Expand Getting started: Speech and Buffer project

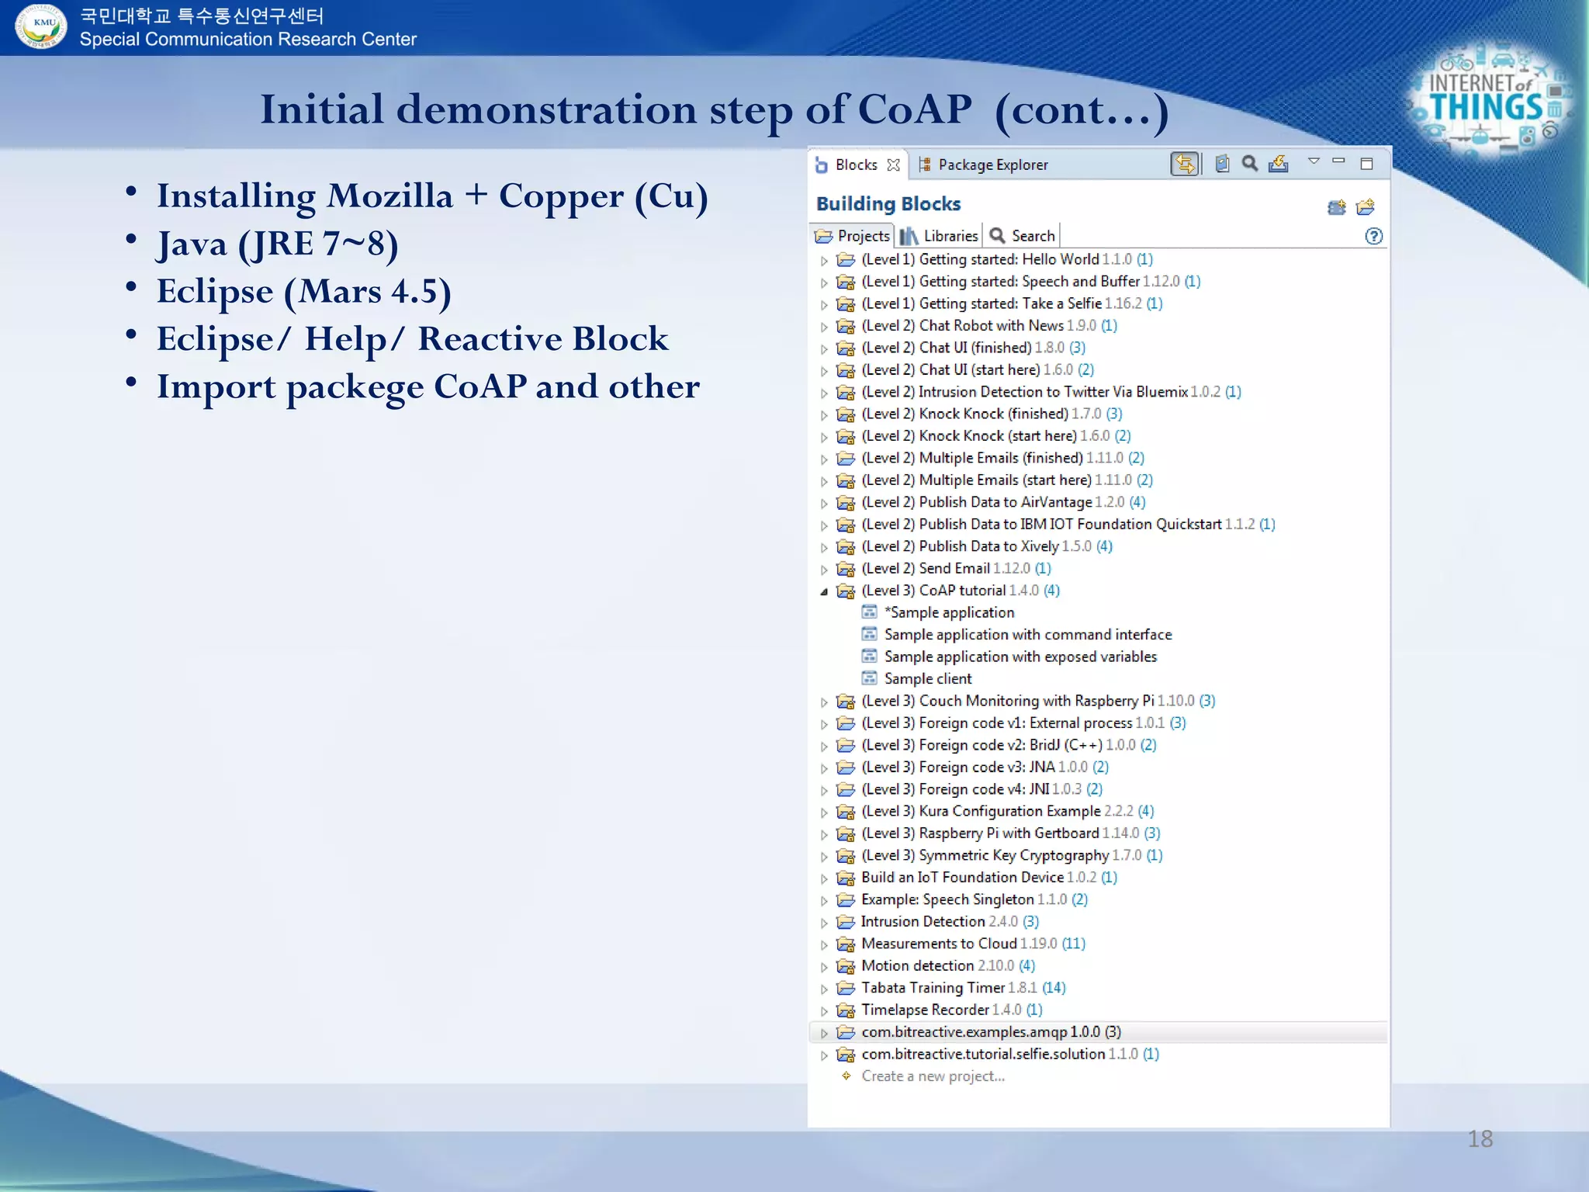pos(824,282)
